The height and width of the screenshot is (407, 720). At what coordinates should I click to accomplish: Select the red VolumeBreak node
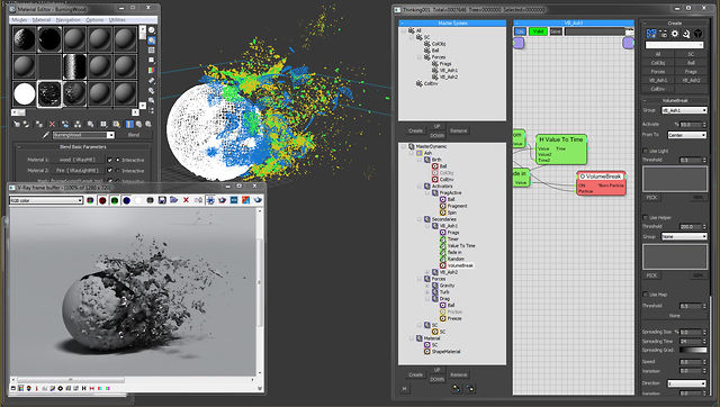pos(601,183)
